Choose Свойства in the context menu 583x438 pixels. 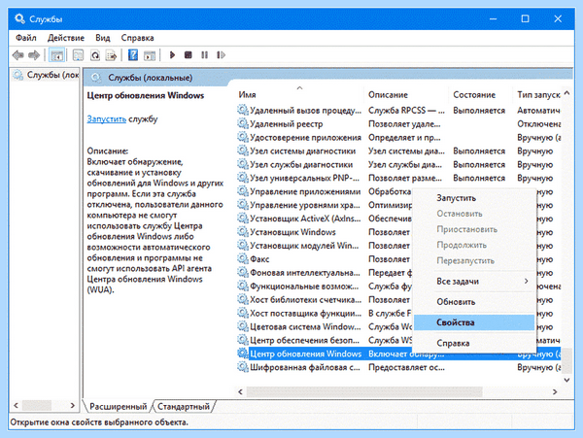click(x=474, y=322)
